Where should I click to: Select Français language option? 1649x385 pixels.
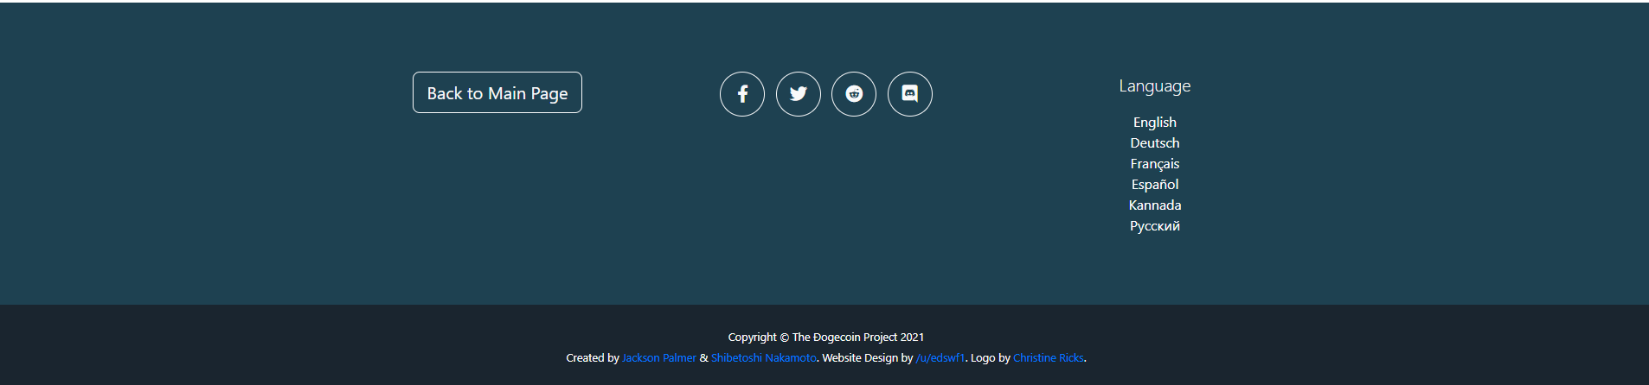point(1155,164)
